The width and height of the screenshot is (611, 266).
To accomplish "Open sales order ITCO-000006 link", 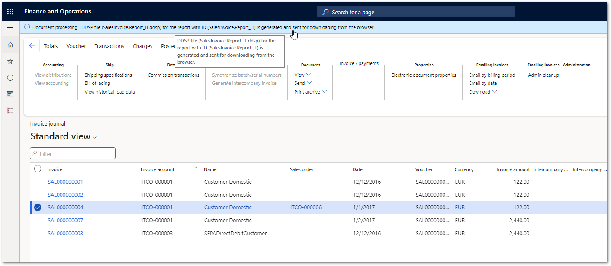I will coord(306,208).
